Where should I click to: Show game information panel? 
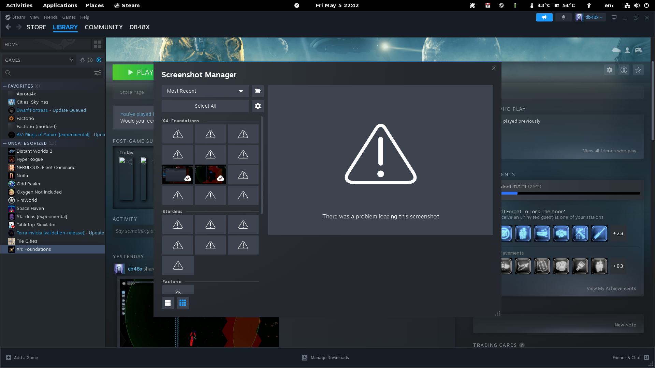point(624,70)
